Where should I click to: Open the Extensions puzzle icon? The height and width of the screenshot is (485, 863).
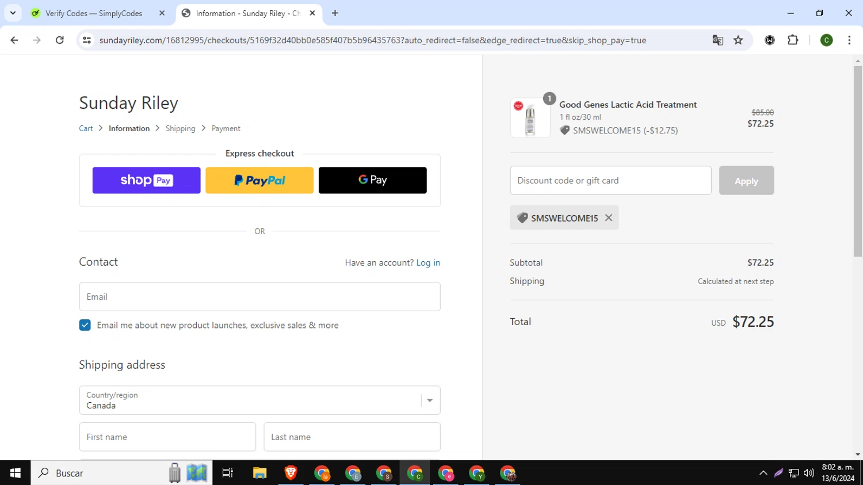pos(793,40)
